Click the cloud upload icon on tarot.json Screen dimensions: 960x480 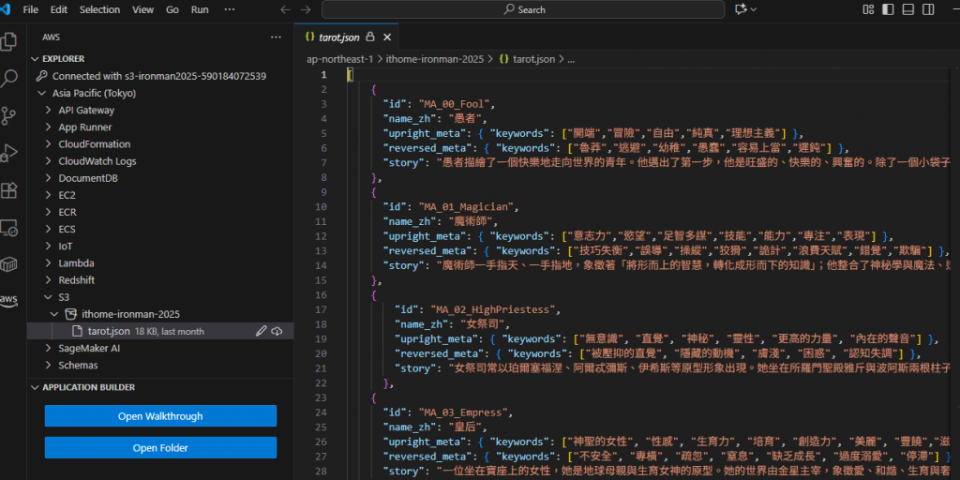pos(277,331)
